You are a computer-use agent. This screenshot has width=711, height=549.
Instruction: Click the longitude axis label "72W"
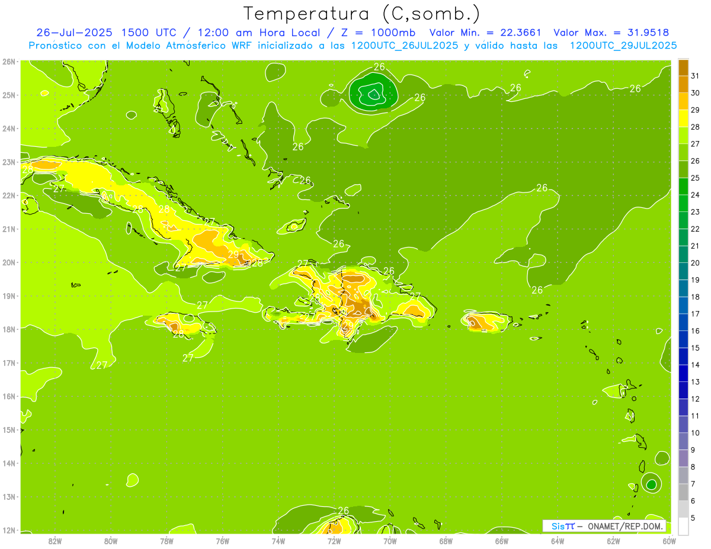tap(334, 541)
